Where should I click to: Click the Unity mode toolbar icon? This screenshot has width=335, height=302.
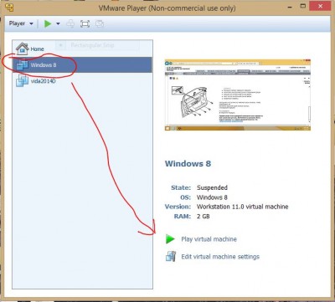click(100, 23)
